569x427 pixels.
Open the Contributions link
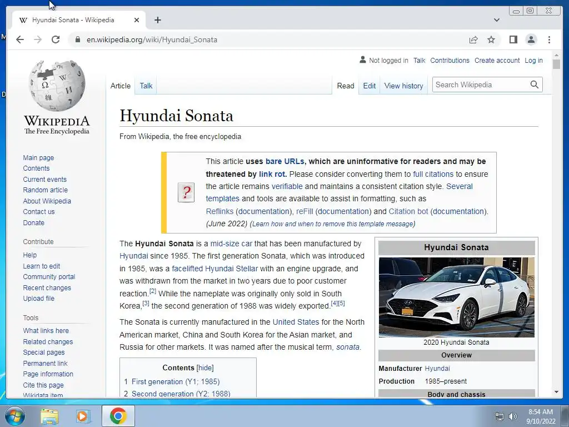click(450, 60)
